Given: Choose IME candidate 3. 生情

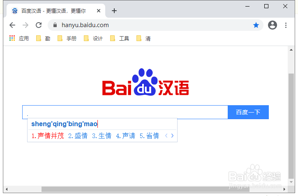Looking at the screenshot, I should pyautogui.click(x=102, y=136).
